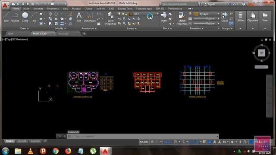Click the Open file icon in quick access toolbar

point(18,4)
